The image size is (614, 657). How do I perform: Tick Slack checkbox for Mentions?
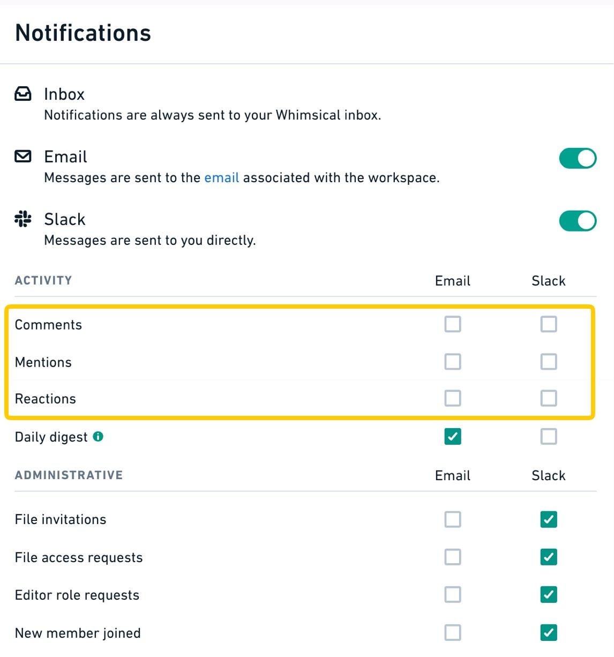coord(549,362)
